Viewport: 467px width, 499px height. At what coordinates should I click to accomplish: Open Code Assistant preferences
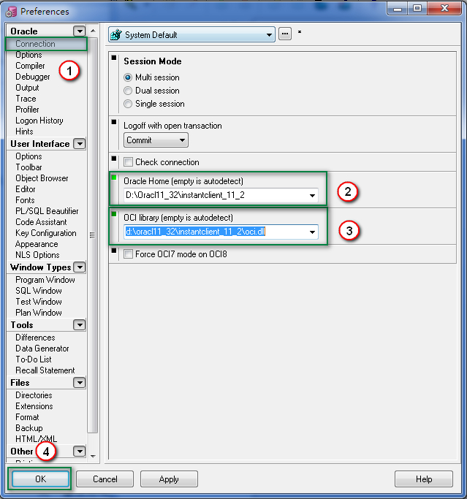coord(41,222)
